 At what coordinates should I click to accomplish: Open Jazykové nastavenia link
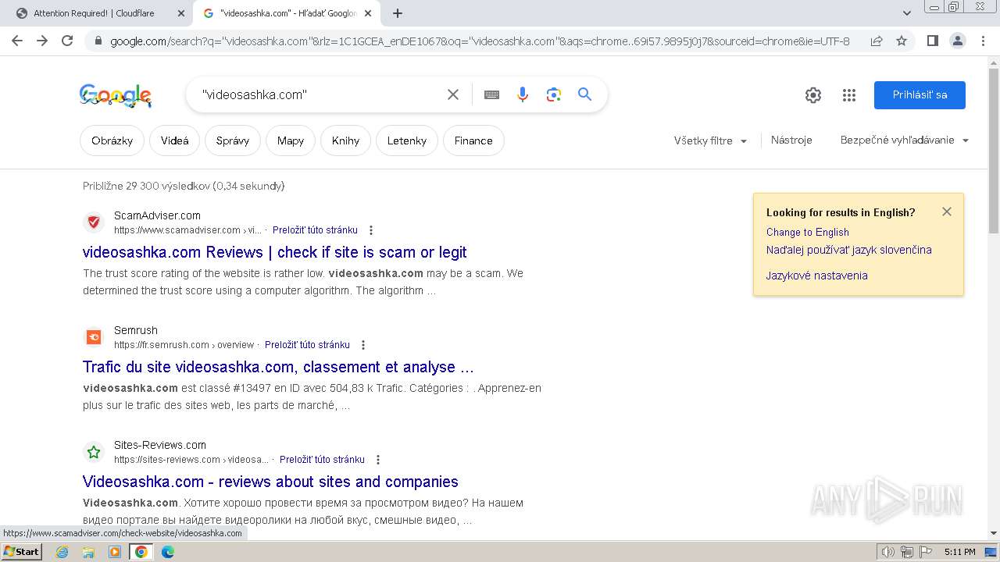point(816,276)
